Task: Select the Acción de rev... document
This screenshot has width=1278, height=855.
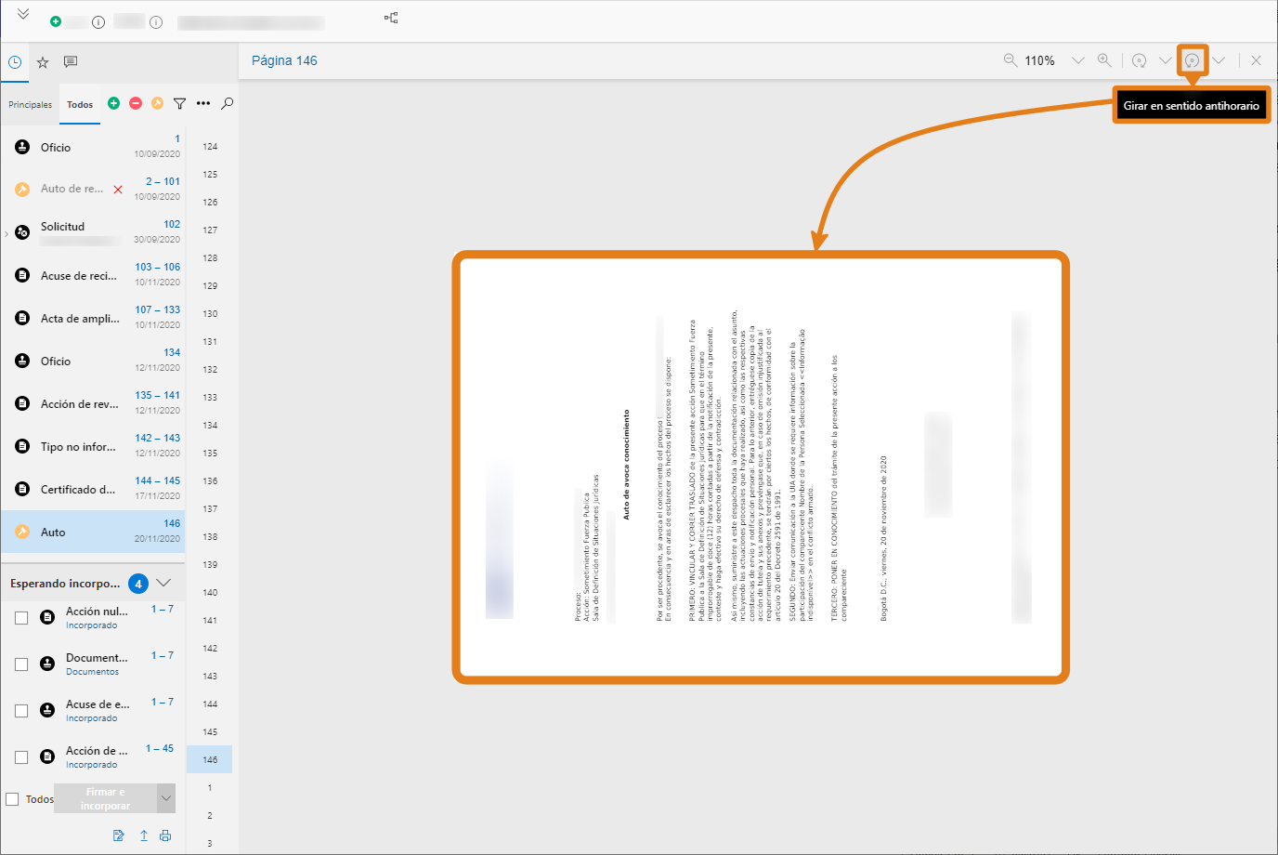Action: 93,403
